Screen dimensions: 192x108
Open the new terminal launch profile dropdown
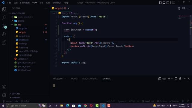172,79
